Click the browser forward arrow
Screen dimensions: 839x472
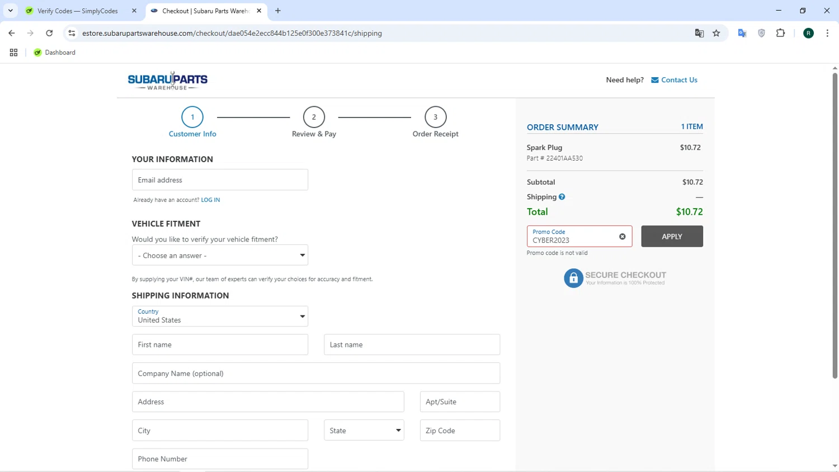point(30,33)
